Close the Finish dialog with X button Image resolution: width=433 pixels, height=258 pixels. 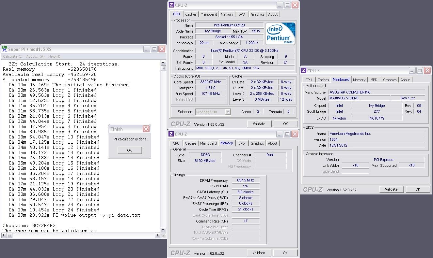[x=146, y=129]
